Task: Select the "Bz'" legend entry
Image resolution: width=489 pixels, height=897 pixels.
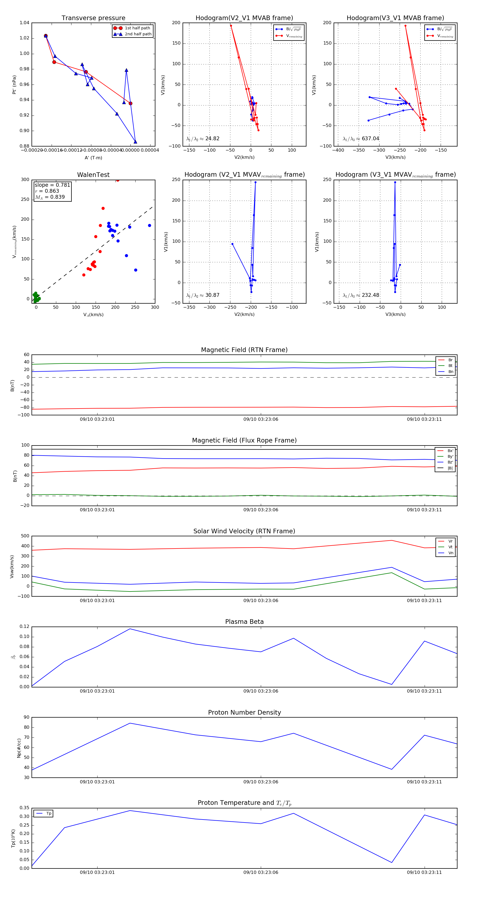Action: pos(445,462)
